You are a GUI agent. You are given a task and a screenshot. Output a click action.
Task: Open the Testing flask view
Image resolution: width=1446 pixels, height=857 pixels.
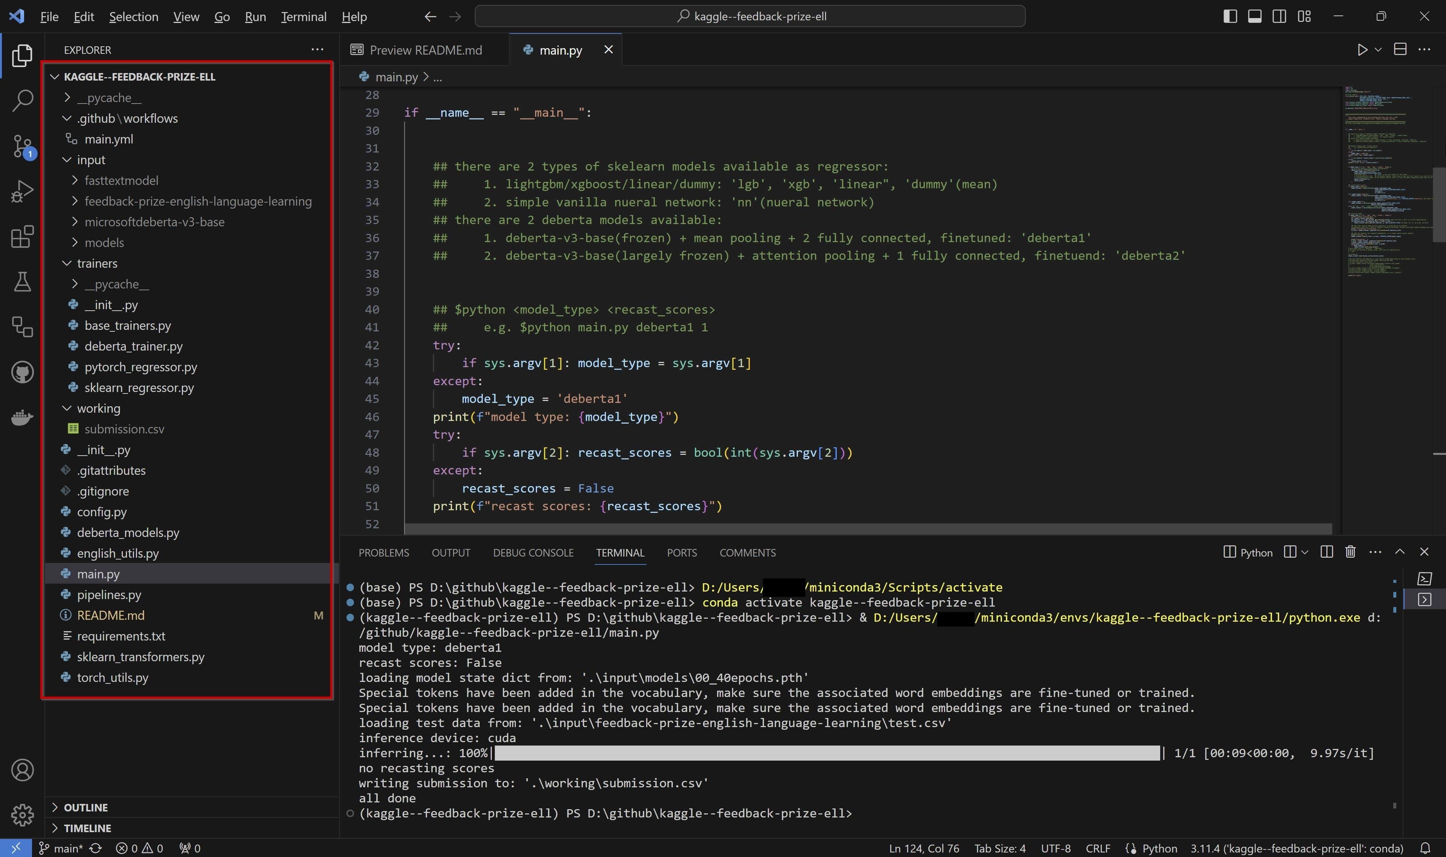(22, 282)
